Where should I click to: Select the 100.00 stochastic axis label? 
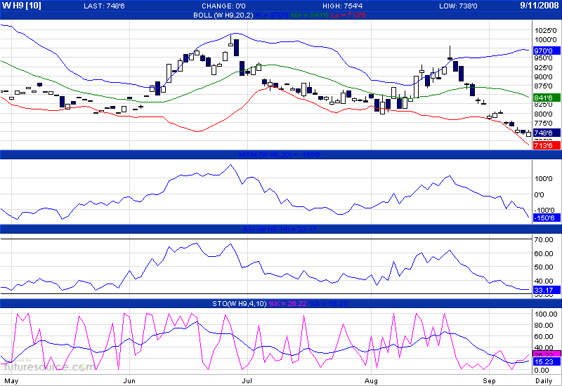pos(546,314)
